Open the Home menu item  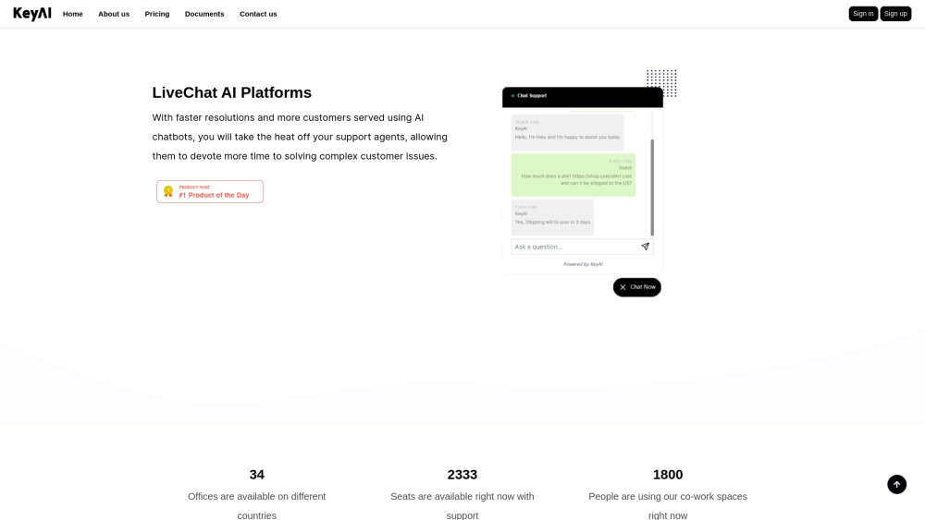pyautogui.click(x=72, y=14)
